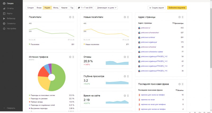Screen dimensions: 212x113
Task: Open settings gear of Глубина просмотра widget
Action: pyautogui.click(x=125, y=76)
